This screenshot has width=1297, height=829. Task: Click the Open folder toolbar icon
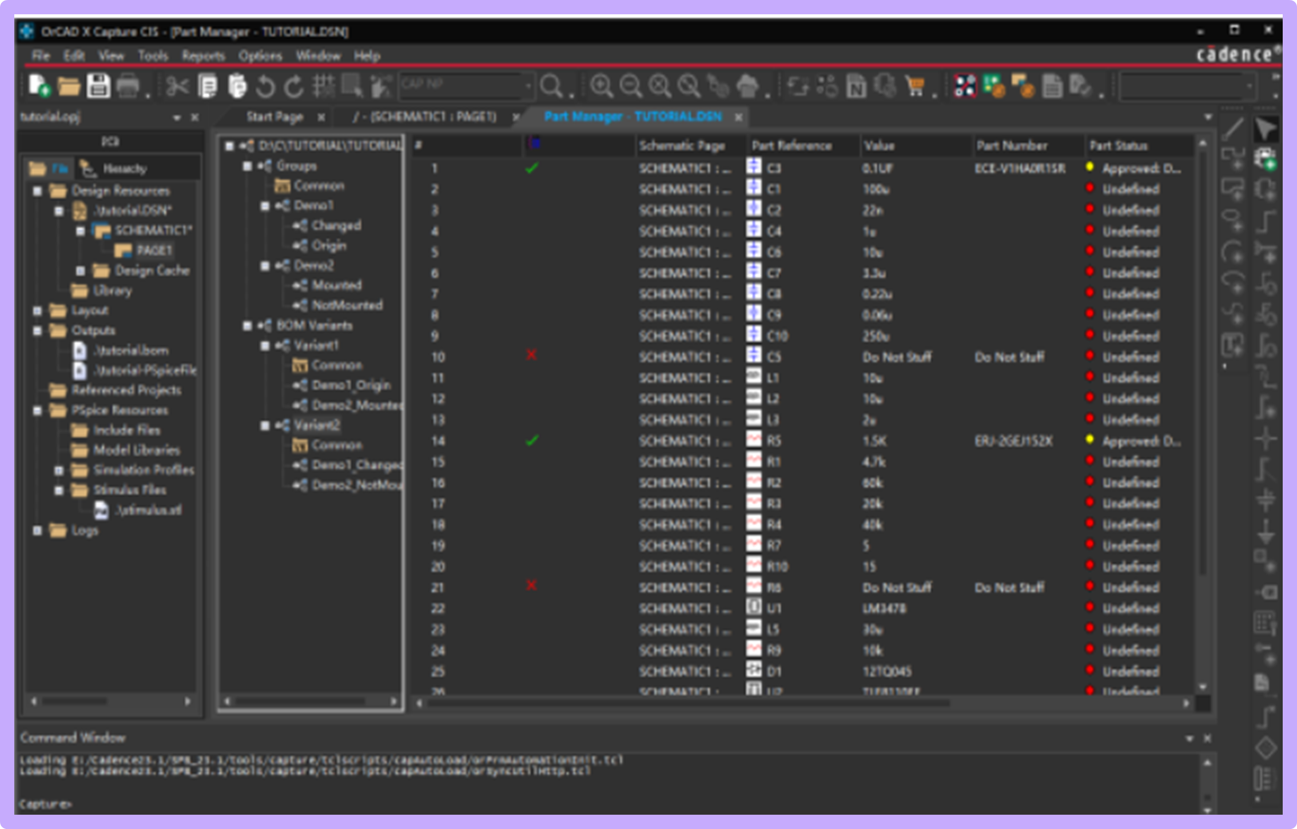[69, 87]
